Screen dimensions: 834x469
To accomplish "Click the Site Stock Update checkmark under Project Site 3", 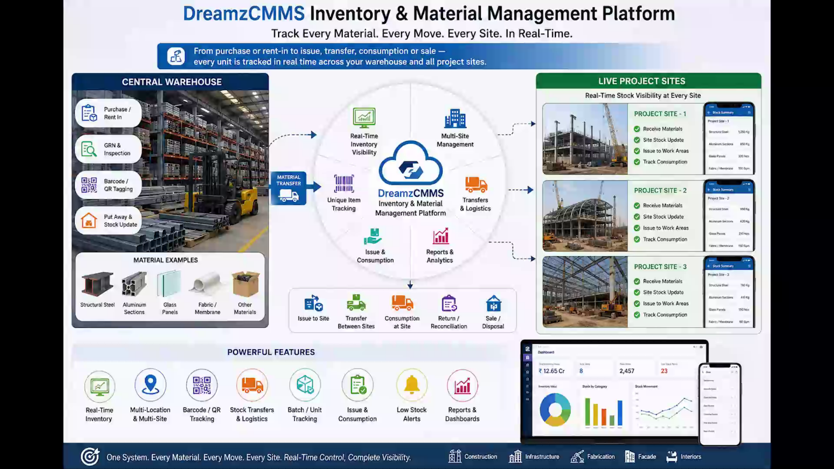I will (637, 293).
